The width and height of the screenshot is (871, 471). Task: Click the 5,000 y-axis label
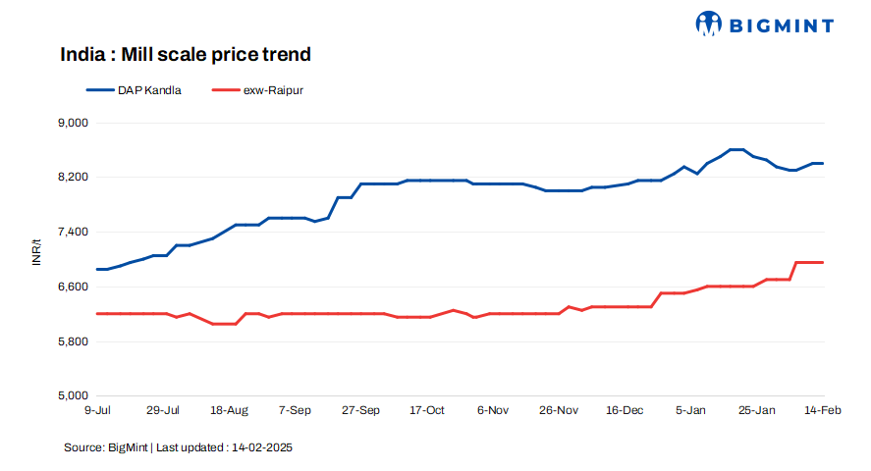click(75, 395)
